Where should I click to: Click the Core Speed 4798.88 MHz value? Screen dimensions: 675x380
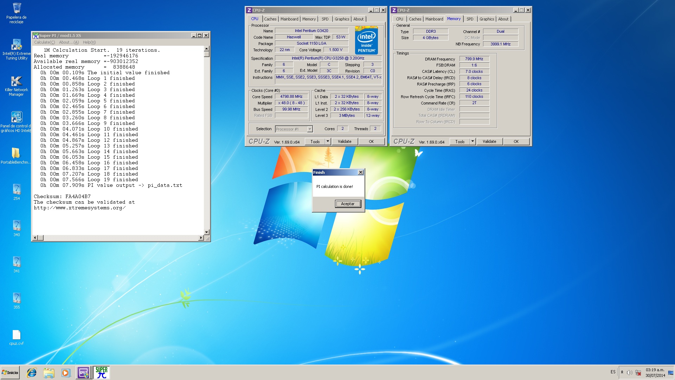[x=291, y=96]
